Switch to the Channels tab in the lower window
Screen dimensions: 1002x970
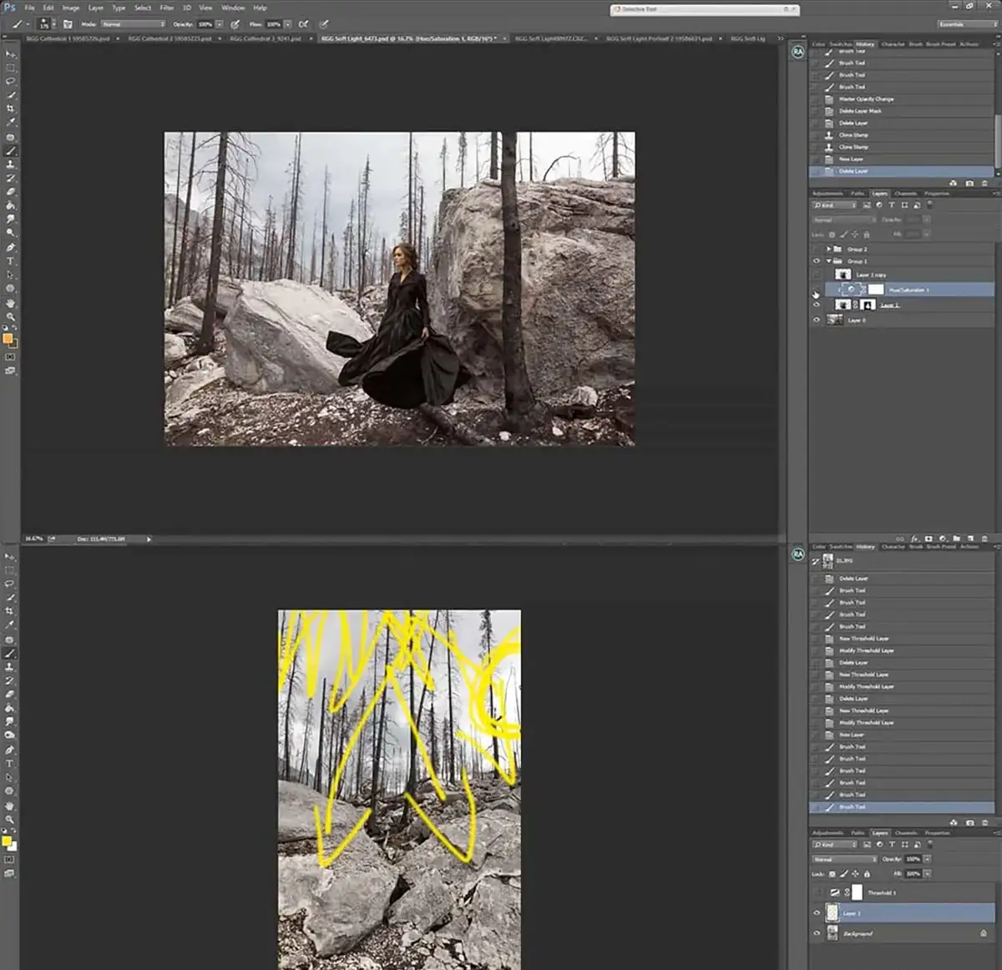tap(906, 832)
